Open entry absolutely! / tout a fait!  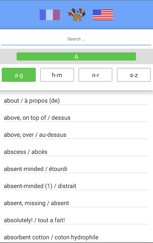(76, 220)
